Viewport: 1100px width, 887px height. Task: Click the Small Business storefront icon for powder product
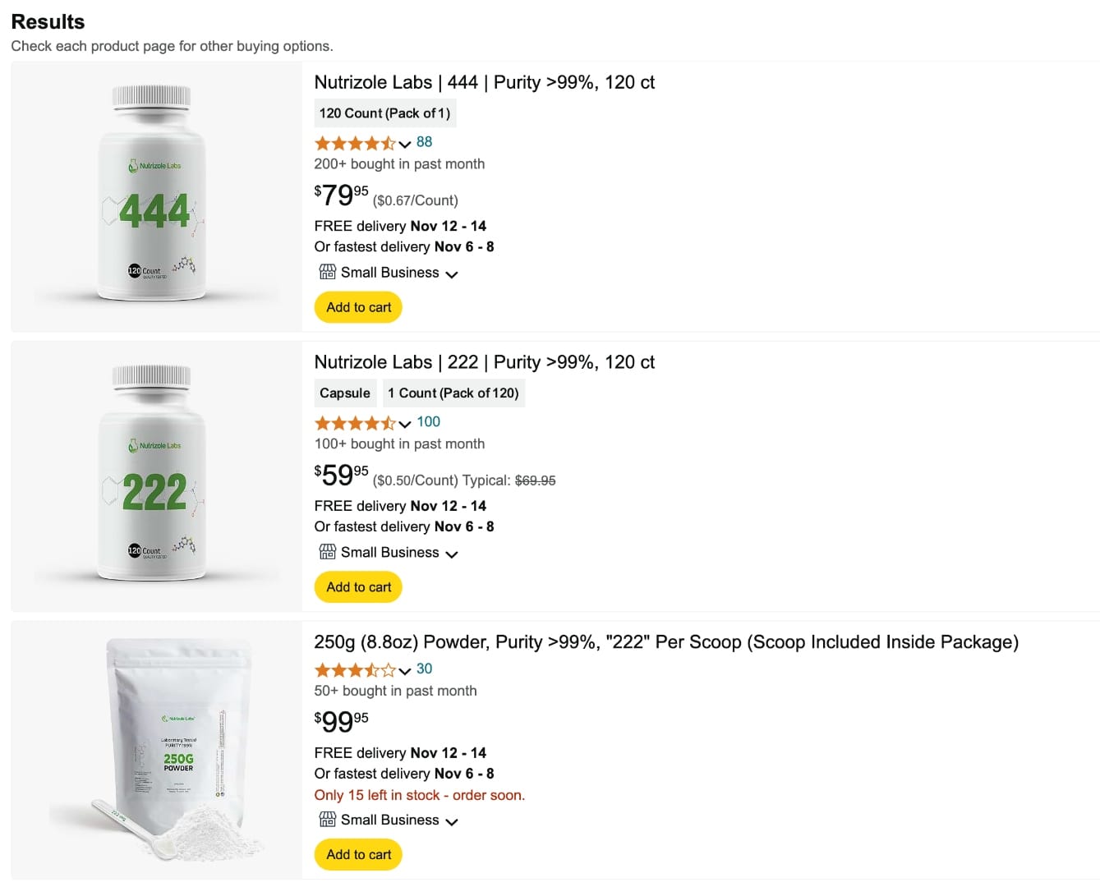click(x=327, y=819)
